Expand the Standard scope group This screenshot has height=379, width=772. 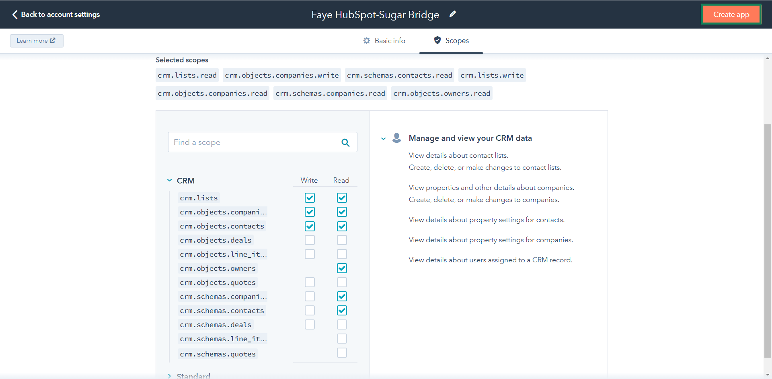click(170, 376)
